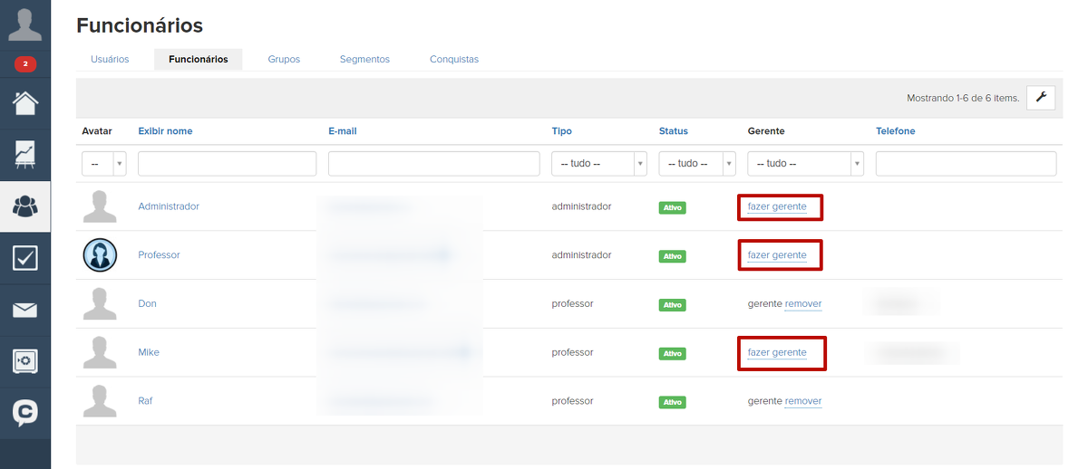Open the home icon in sidebar
The image size is (1088, 469).
[24, 102]
